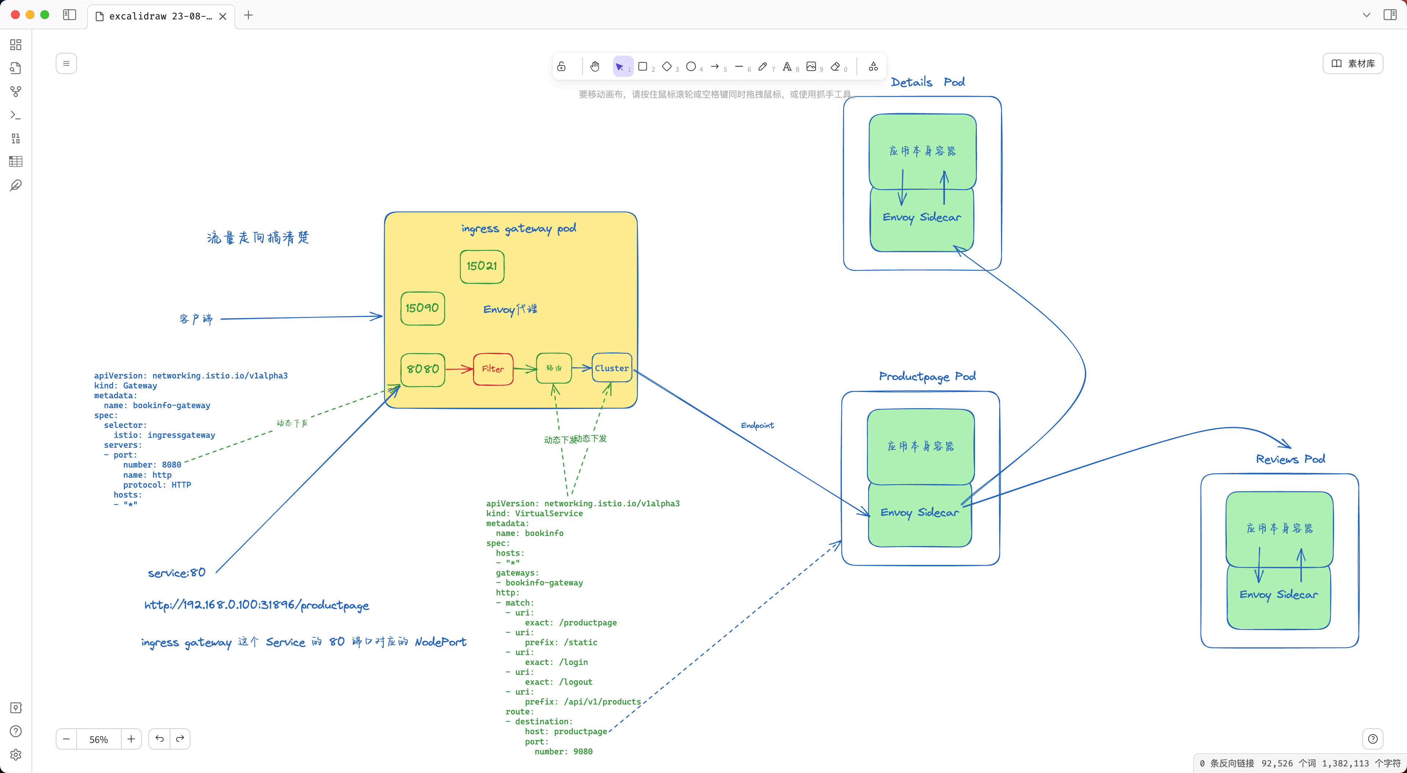Image resolution: width=1407 pixels, height=773 pixels.
Task: Select the Diamond shape tool
Action: (667, 67)
